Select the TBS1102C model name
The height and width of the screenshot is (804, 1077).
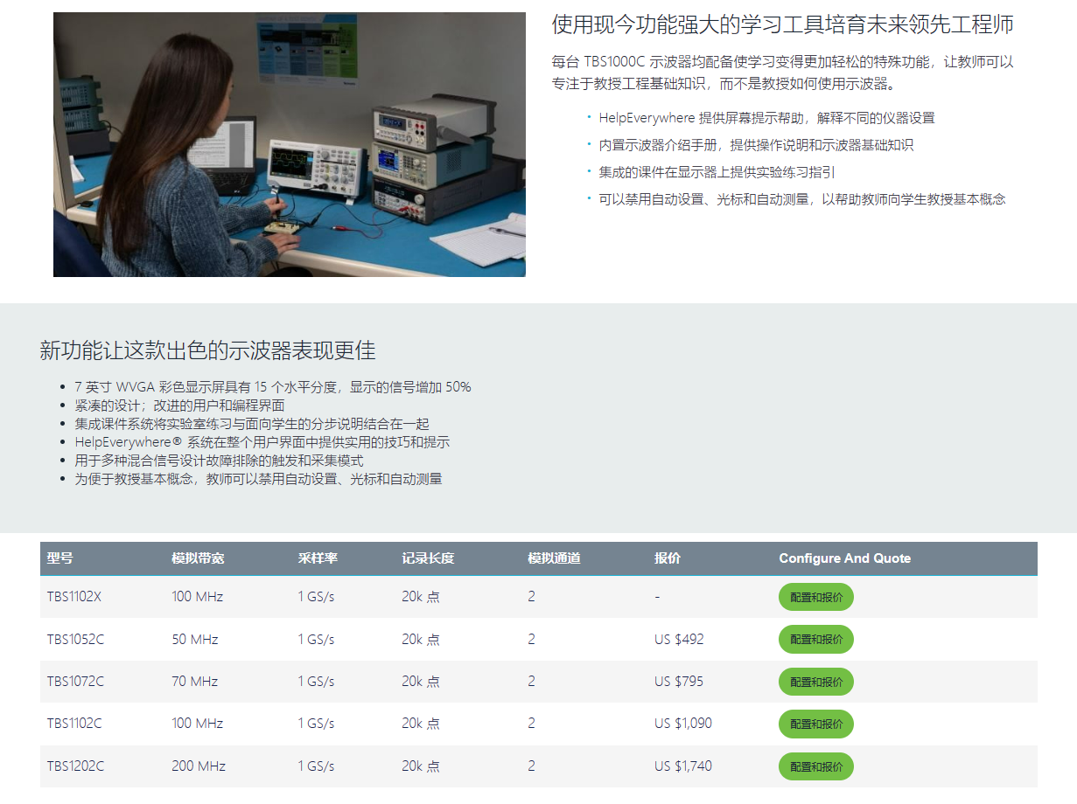(75, 724)
